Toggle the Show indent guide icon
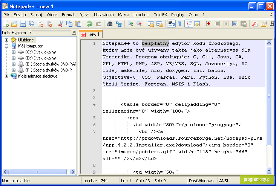The height and width of the screenshot is (186, 276). [x=189, y=24]
